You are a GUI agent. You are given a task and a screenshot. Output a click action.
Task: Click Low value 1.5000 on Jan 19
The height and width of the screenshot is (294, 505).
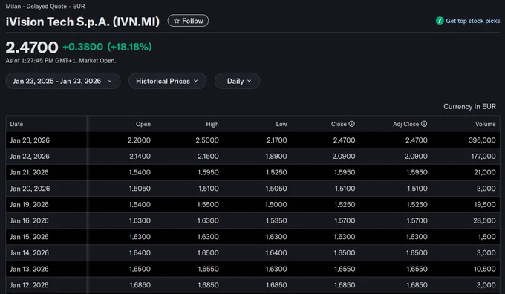pyautogui.click(x=276, y=204)
